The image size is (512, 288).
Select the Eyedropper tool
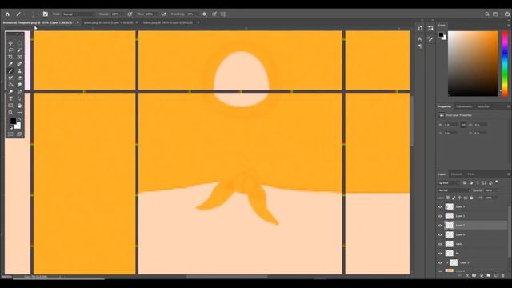coord(10,64)
